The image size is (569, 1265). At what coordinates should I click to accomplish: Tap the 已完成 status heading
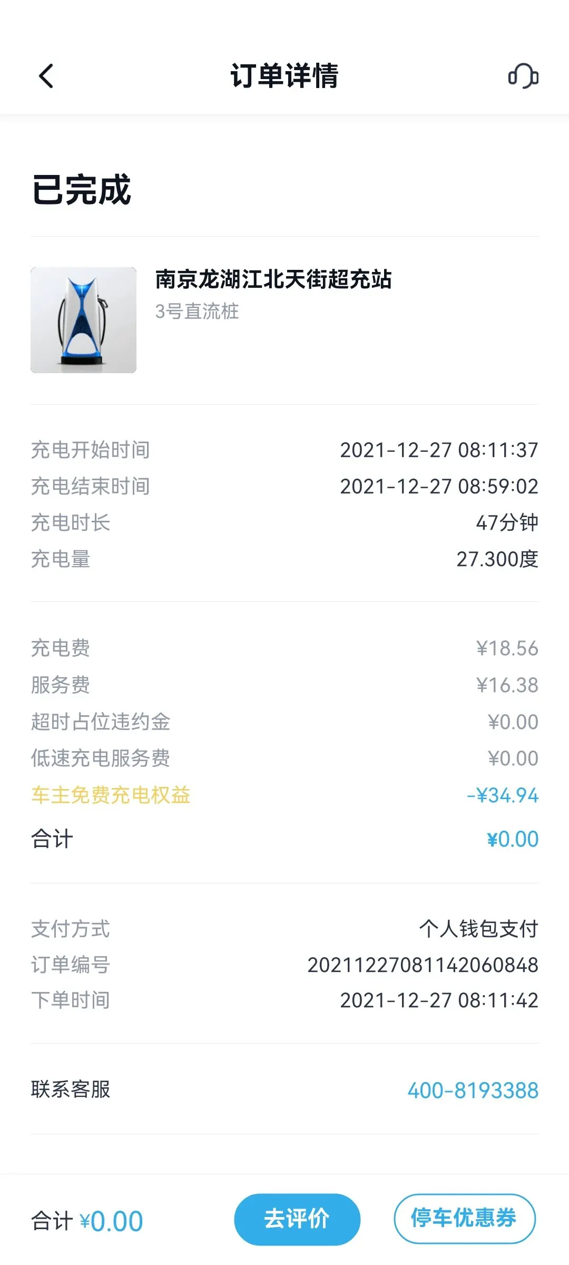(x=81, y=190)
